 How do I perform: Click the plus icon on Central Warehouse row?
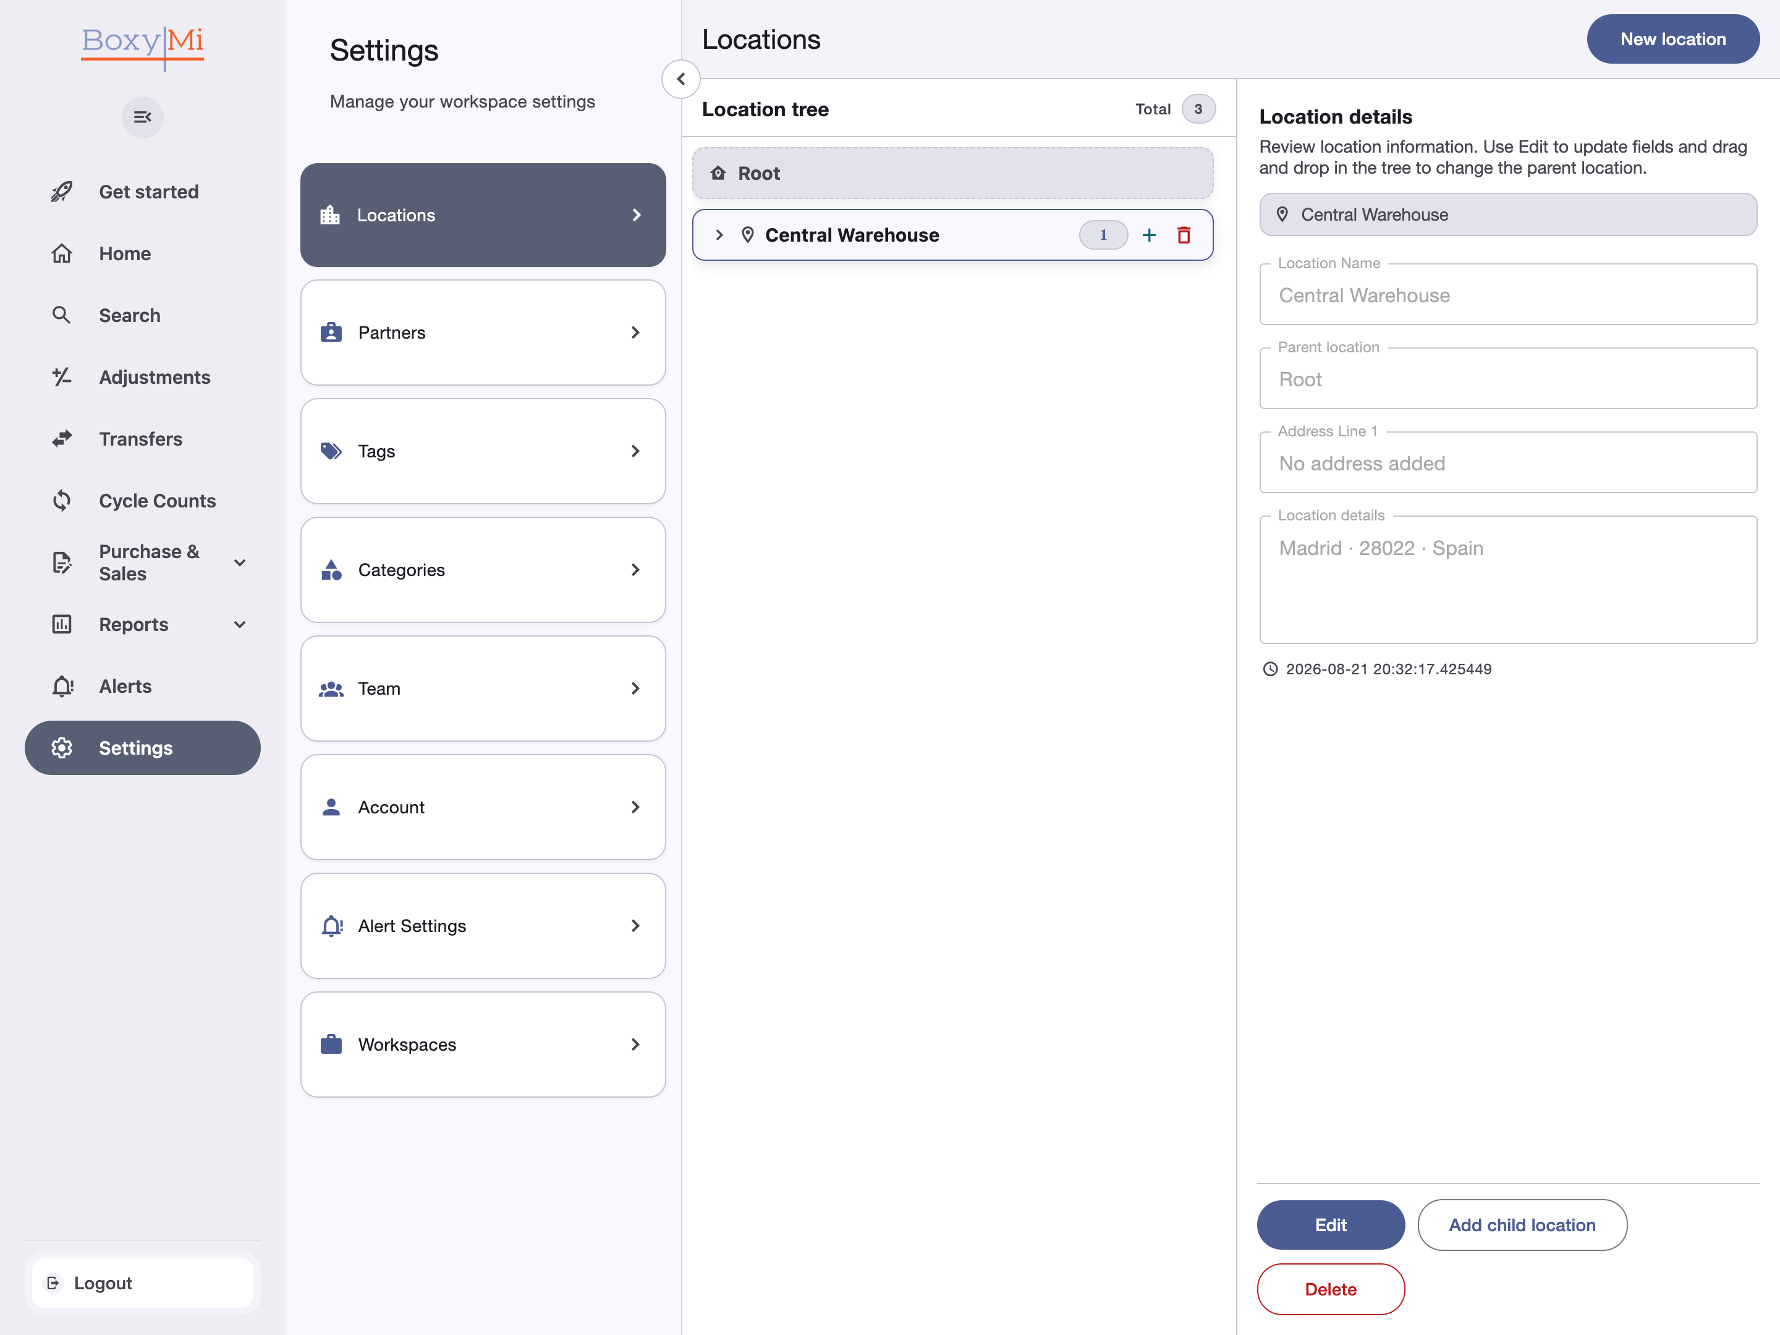coord(1149,235)
